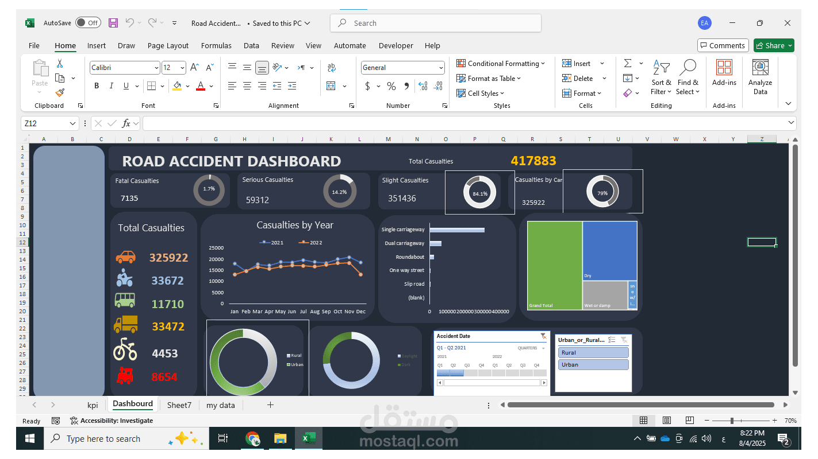Image resolution: width=818 pixels, height=459 pixels.
Task: Apply Comma Style format
Action: pos(406,86)
